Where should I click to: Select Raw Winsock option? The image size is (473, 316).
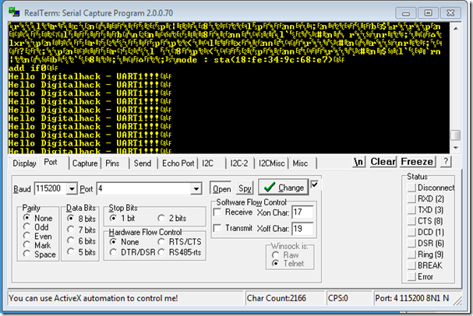pyautogui.click(x=285, y=255)
